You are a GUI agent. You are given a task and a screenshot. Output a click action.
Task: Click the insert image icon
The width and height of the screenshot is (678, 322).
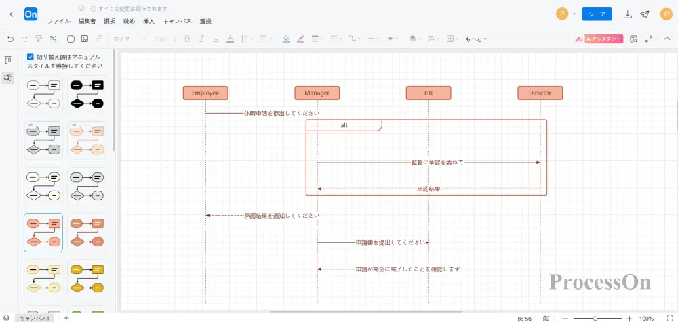[x=85, y=39]
